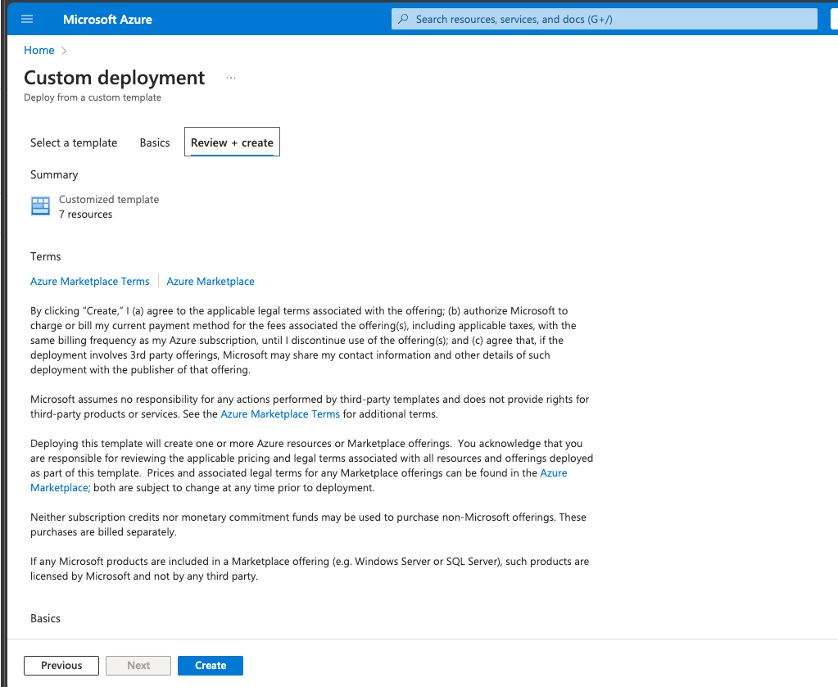
Task: Click the disabled Next button
Action: tap(138, 666)
